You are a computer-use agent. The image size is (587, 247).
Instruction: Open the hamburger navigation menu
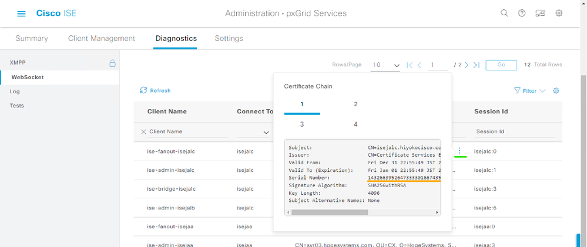[x=21, y=13]
